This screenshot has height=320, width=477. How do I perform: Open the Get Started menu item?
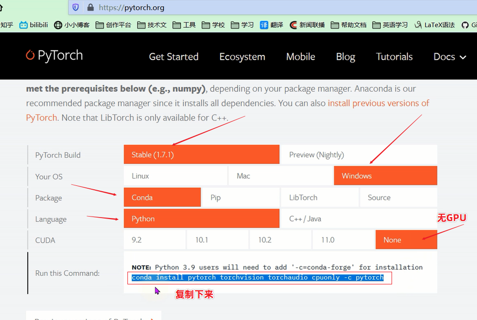174,57
